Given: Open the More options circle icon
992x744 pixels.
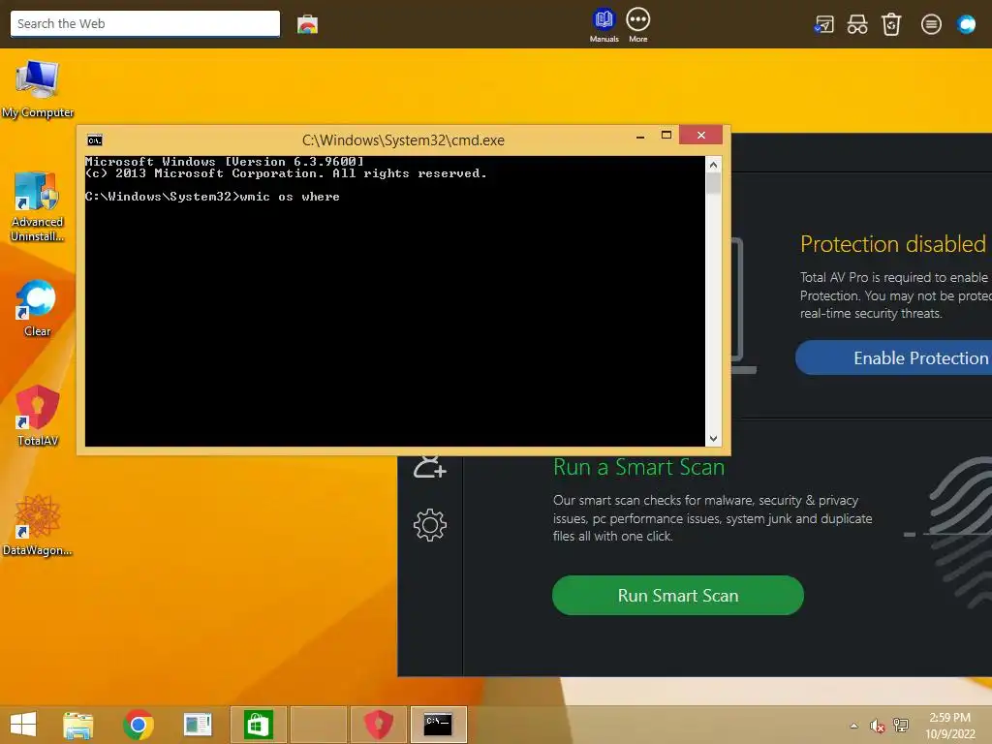Looking at the screenshot, I should (637, 25).
